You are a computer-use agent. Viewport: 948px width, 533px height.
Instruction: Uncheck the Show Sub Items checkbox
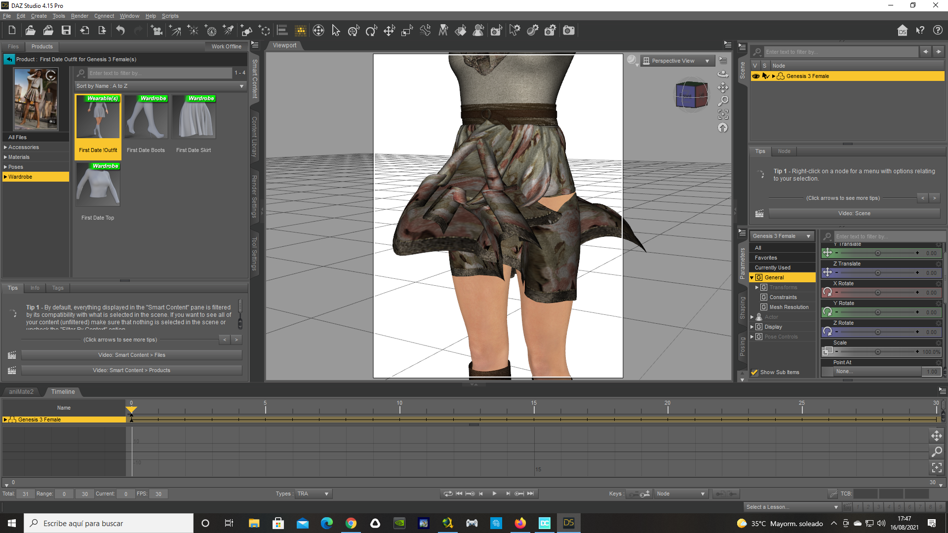pyautogui.click(x=754, y=373)
